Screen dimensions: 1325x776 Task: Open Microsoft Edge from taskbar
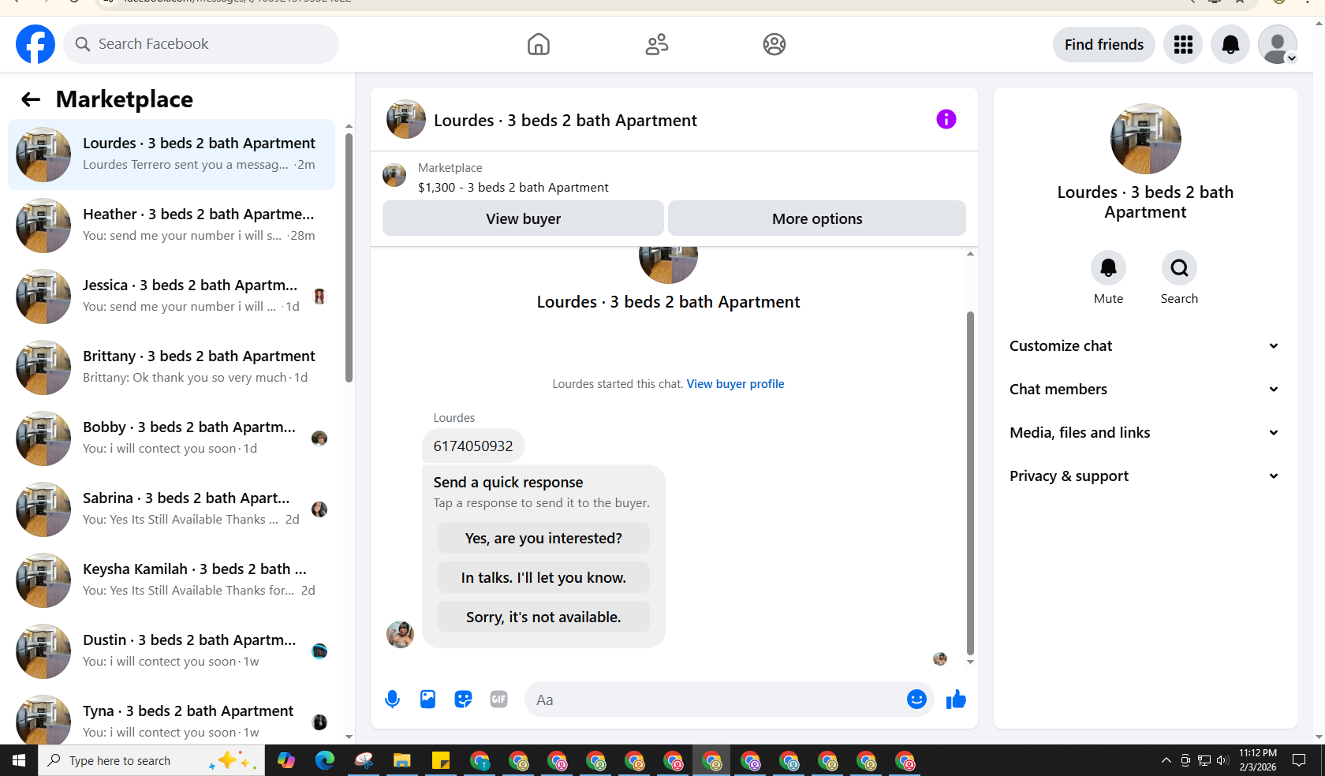coord(325,760)
